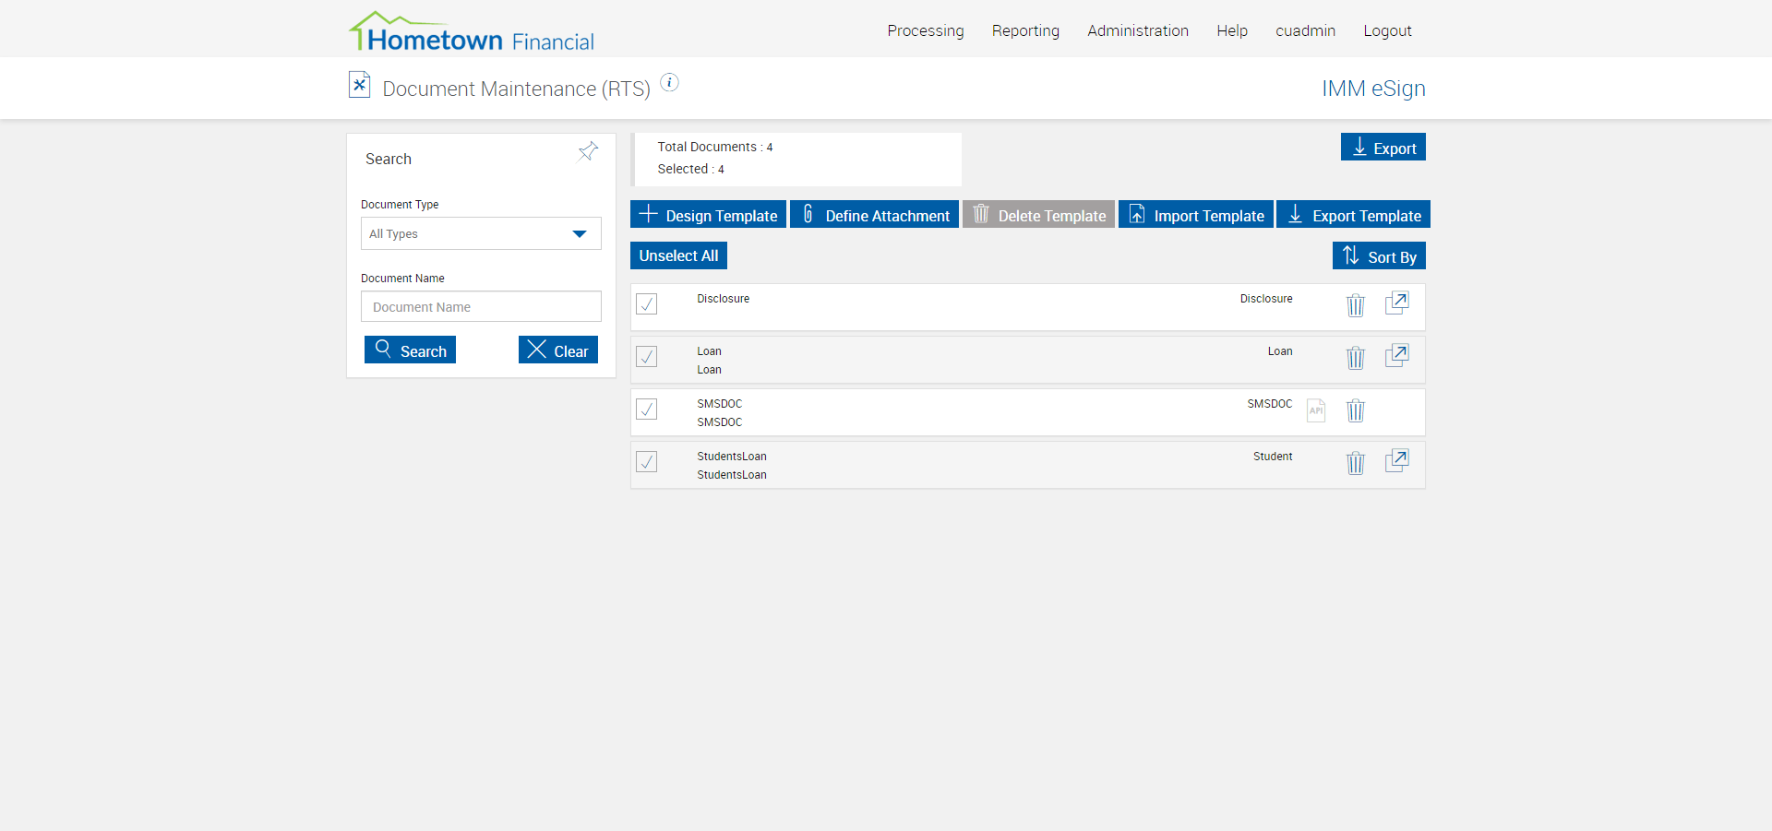Click the cuadmin user menu
Screen dimensions: 1772x831
1305,30
